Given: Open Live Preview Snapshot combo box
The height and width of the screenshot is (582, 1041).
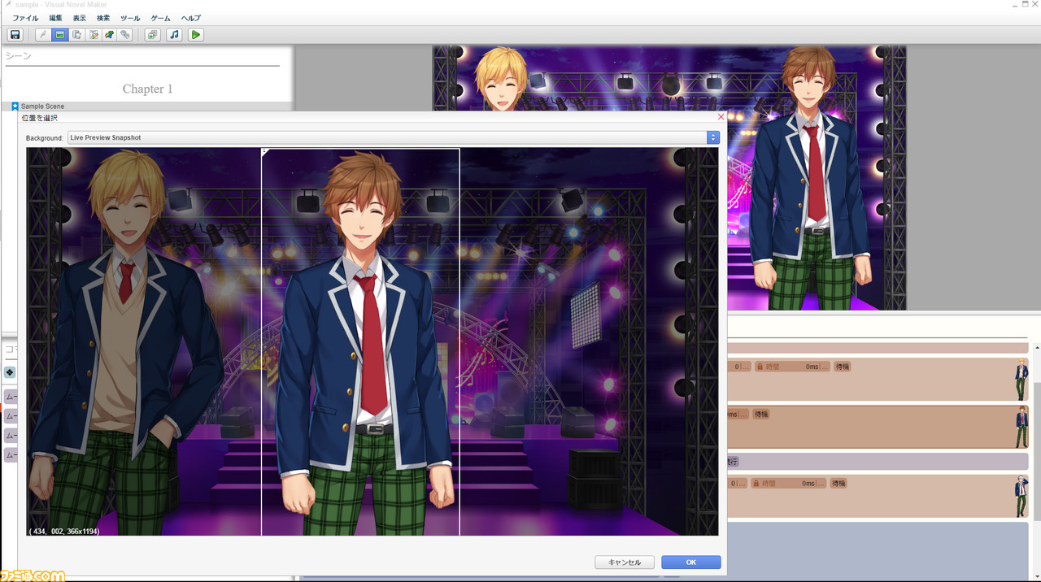Looking at the screenshot, I should click(393, 137).
